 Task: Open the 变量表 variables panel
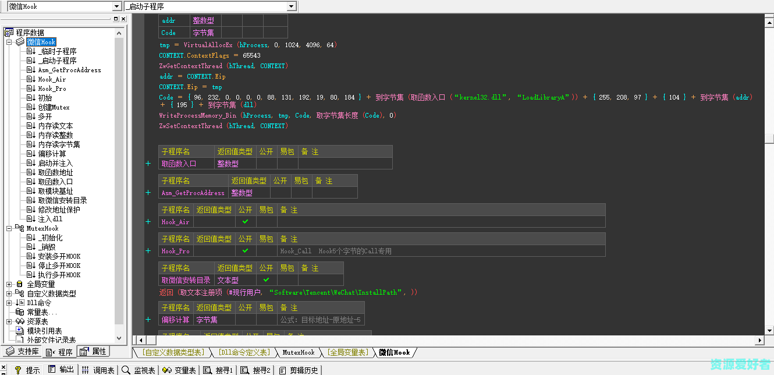pos(179,370)
